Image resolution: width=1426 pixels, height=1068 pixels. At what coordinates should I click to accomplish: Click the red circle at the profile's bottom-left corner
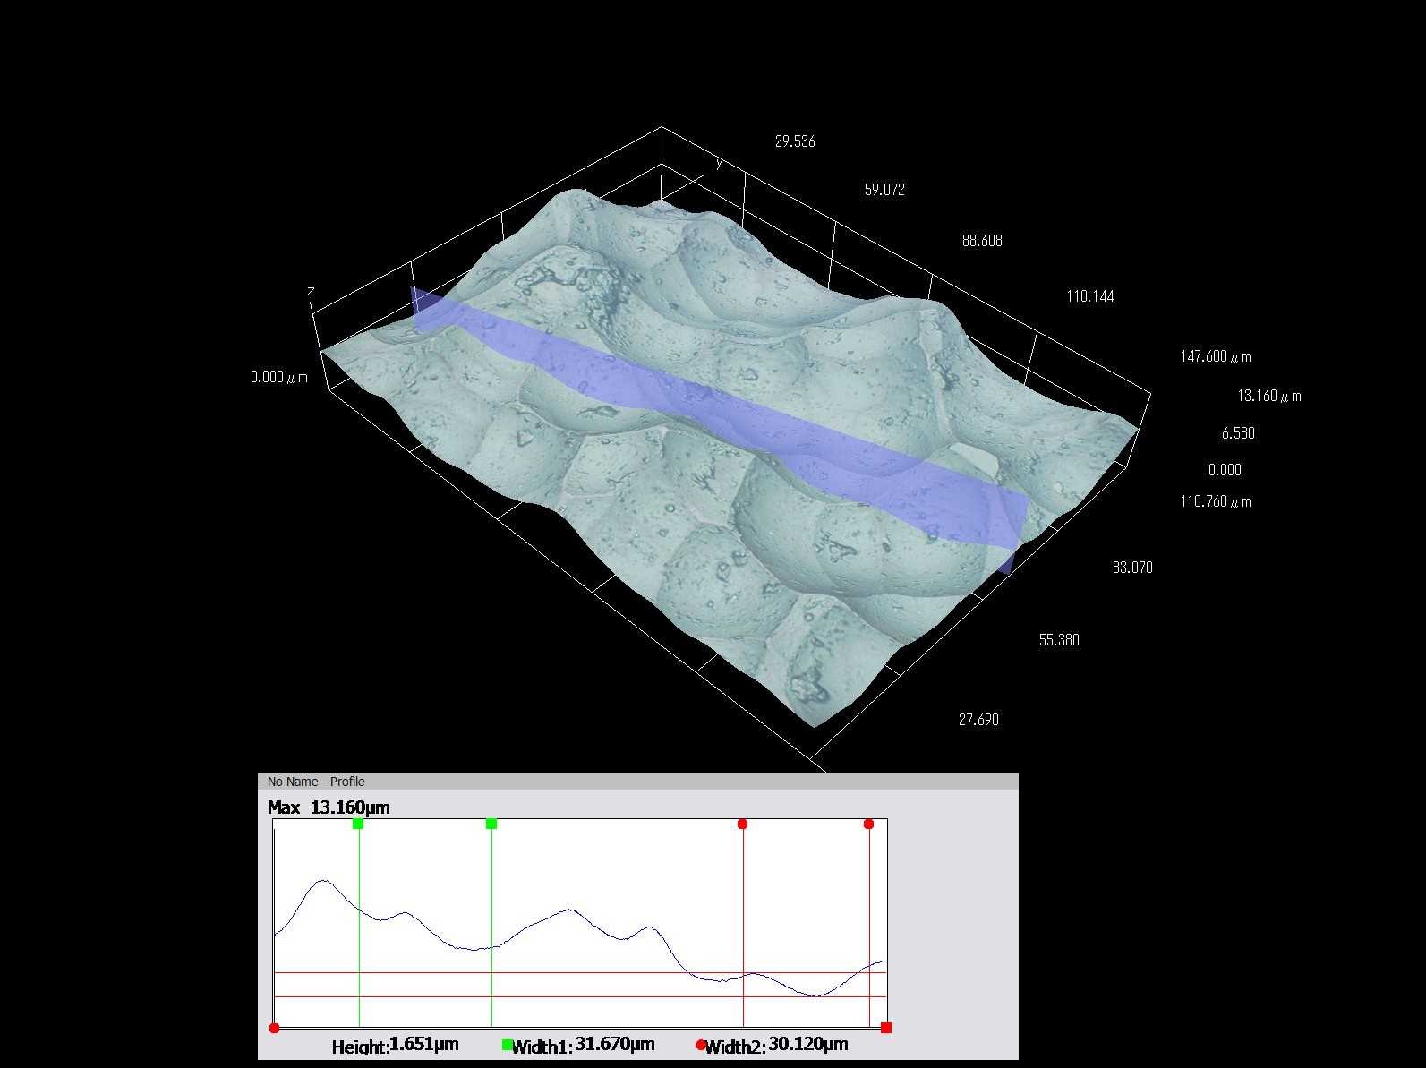(274, 1028)
